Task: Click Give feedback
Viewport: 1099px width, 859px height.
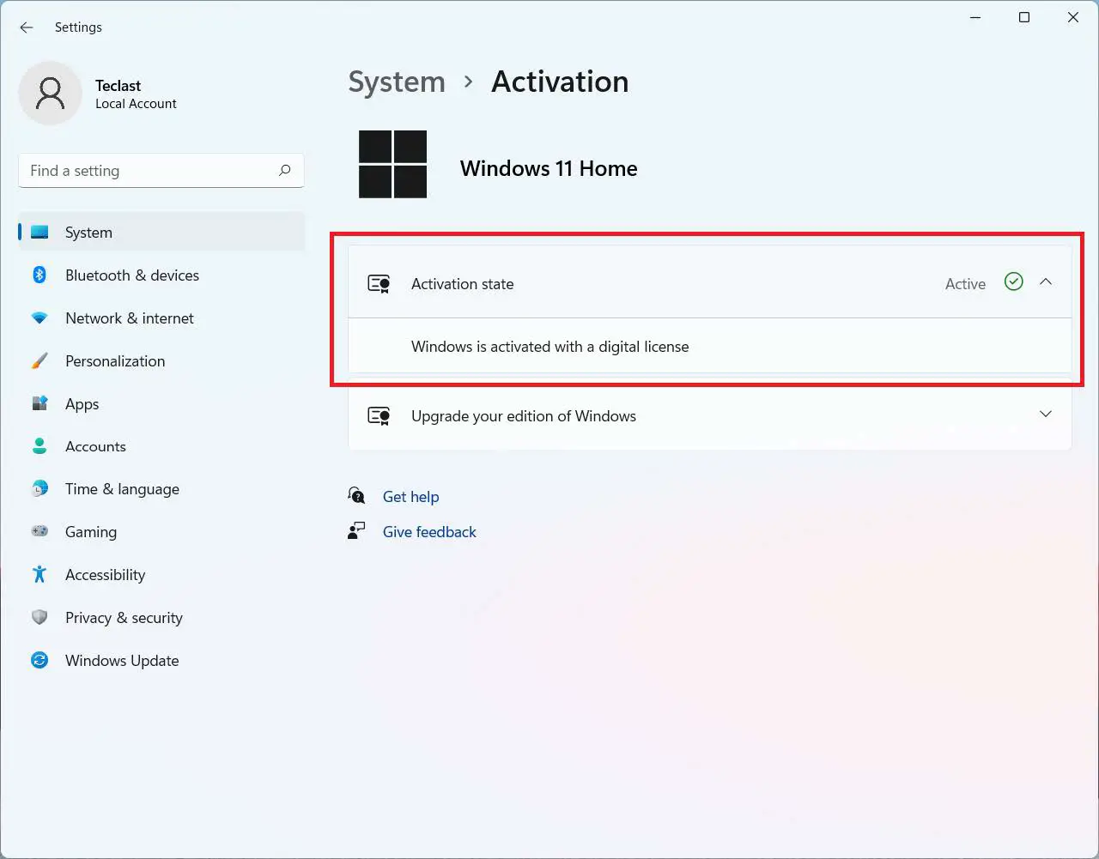Action: (x=429, y=532)
